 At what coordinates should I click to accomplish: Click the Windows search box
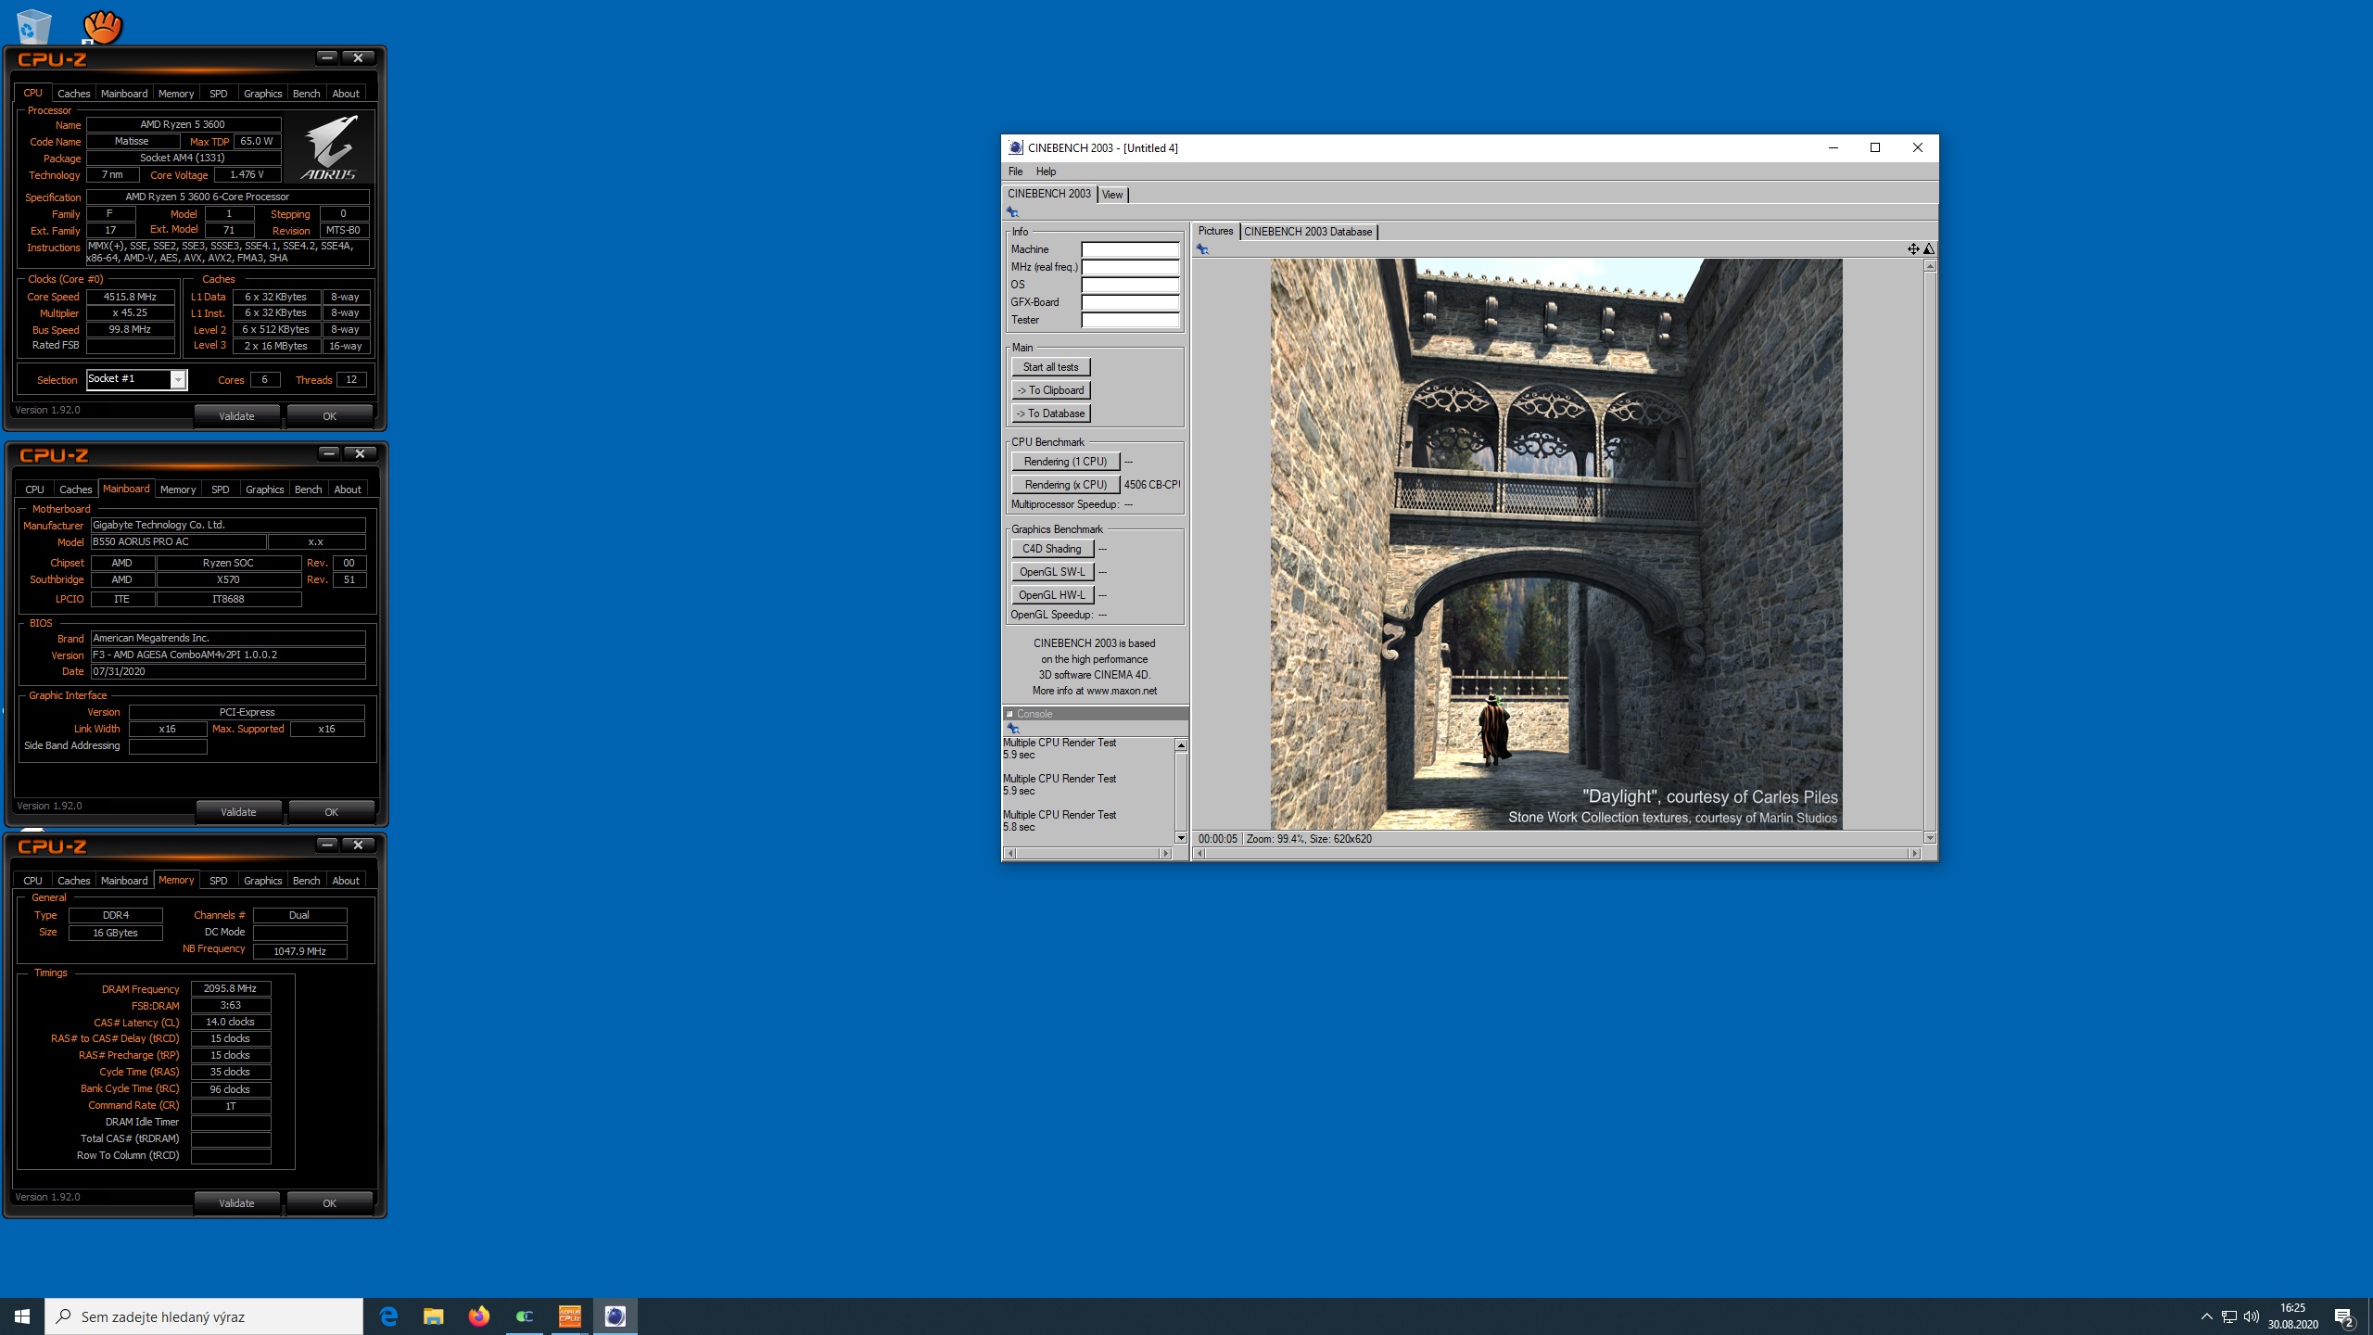point(204,1316)
